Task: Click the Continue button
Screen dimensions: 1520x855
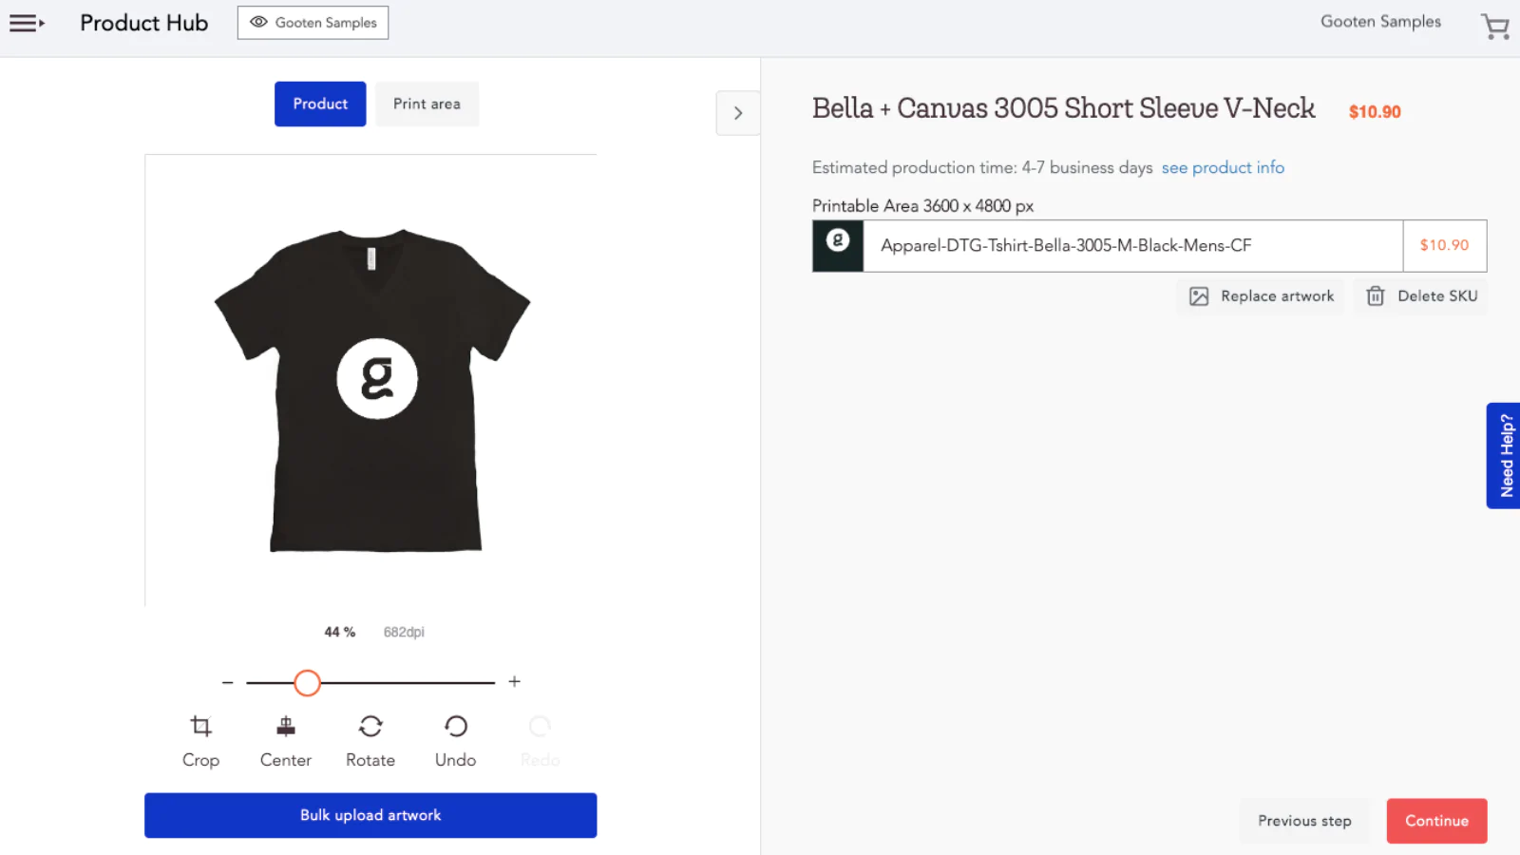Action: coord(1436,821)
